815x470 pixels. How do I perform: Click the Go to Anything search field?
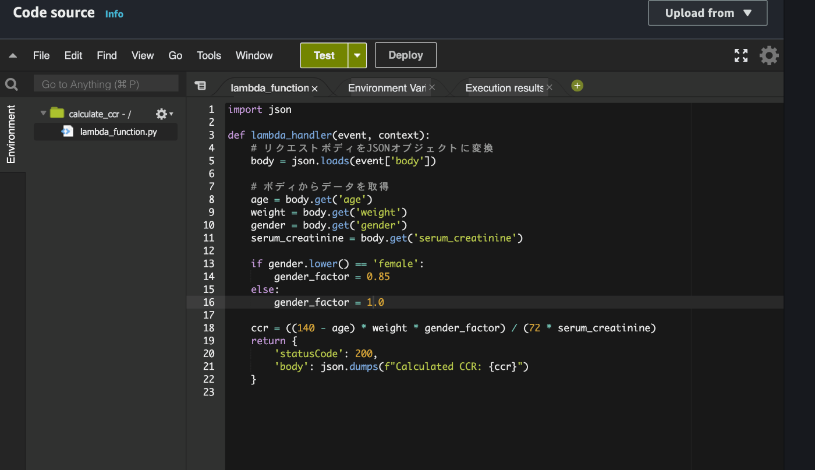point(106,84)
